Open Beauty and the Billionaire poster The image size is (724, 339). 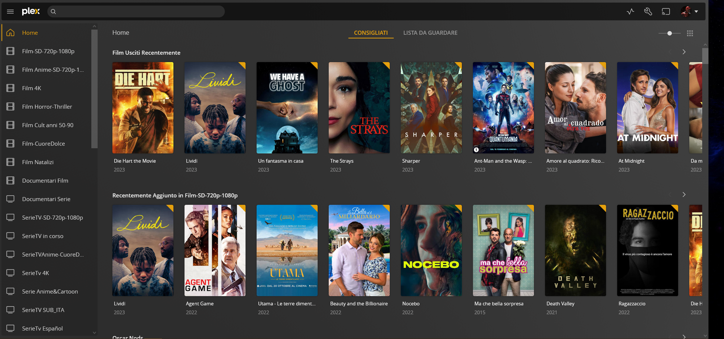coord(359,250)
